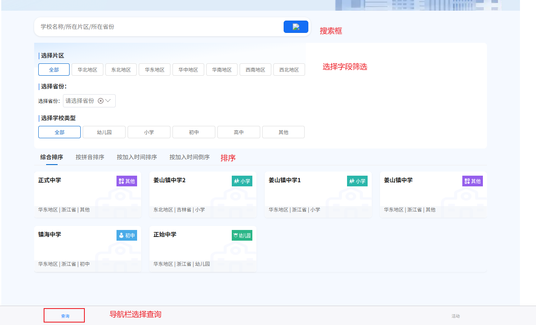Image resolution: width=536 pixels, height=325 pixels.
Task: Click the 其他 badge on 姜山镇中学 card
Action: (x=472, y=181)
